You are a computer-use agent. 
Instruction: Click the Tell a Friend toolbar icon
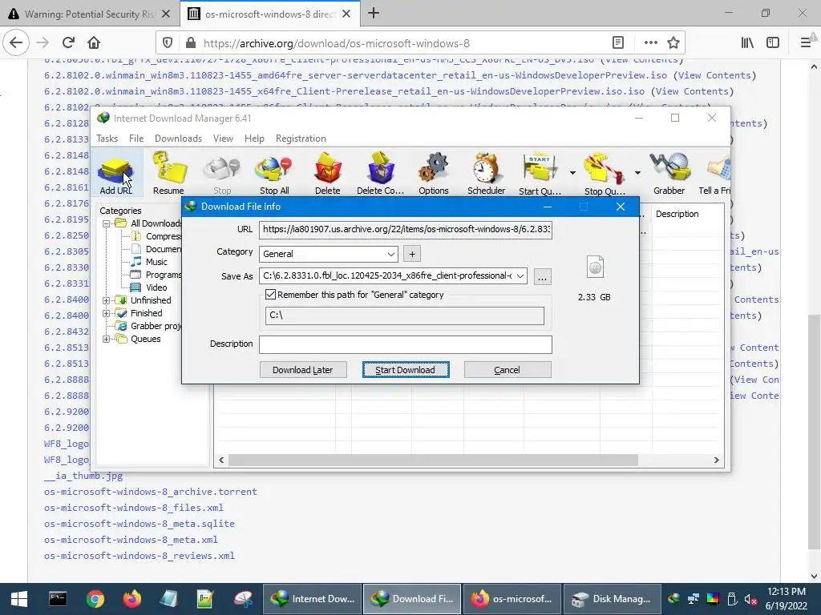[x=714, y=173]
